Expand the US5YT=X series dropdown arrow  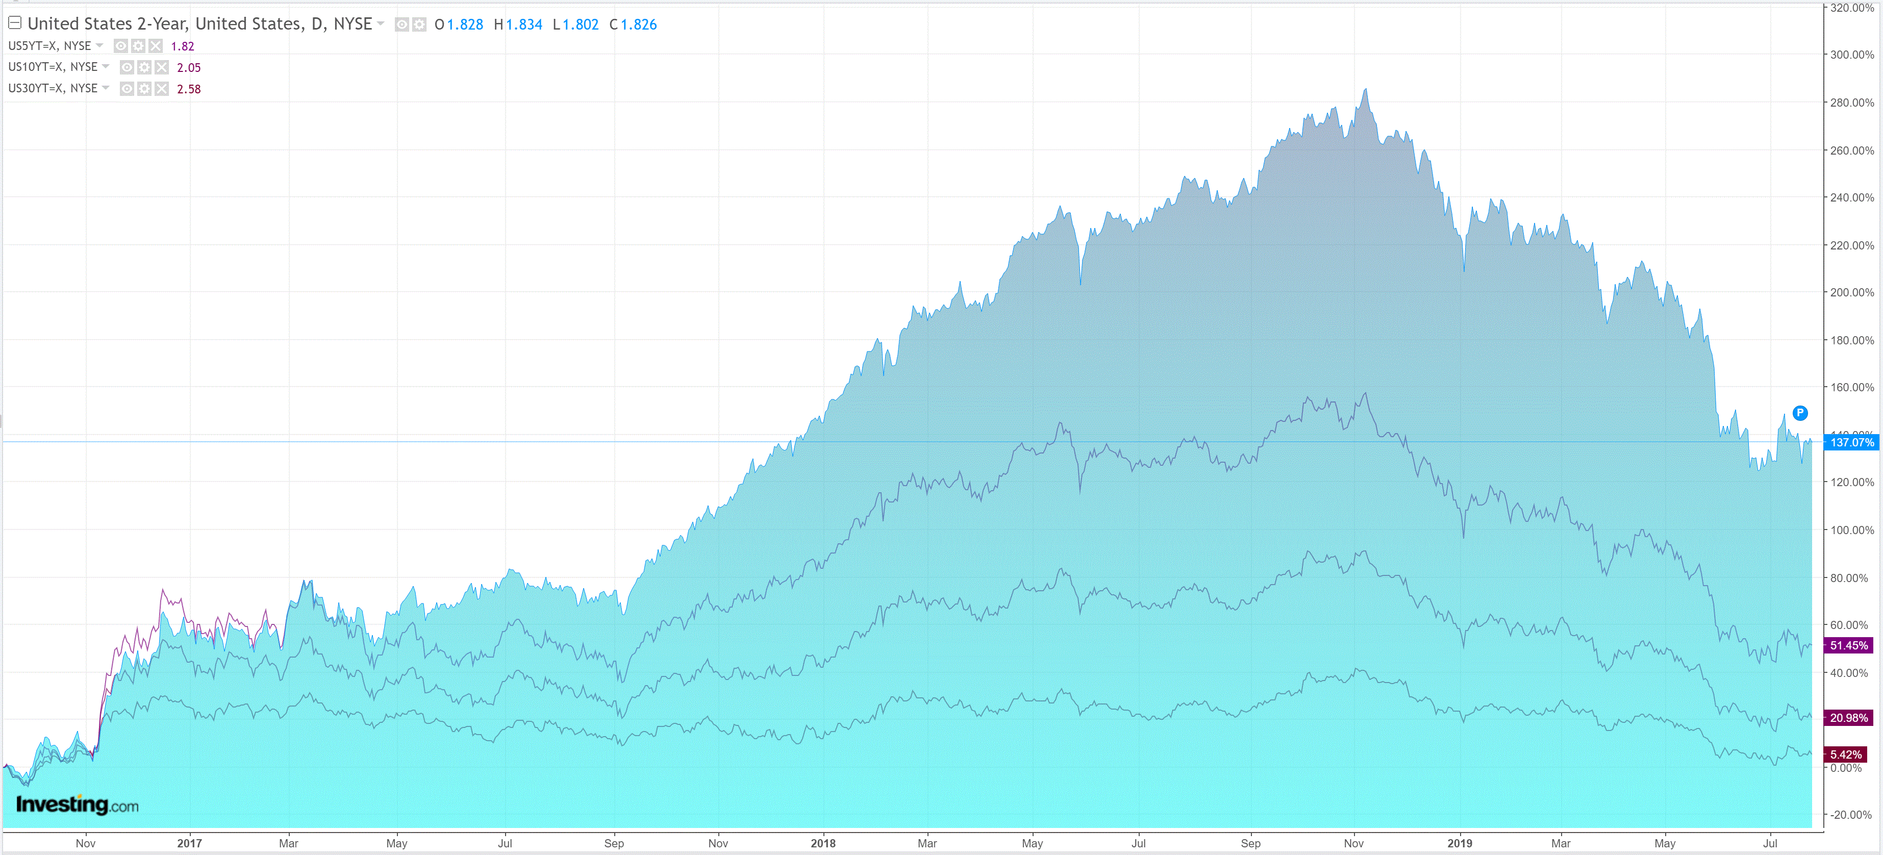tap(99, 45)
